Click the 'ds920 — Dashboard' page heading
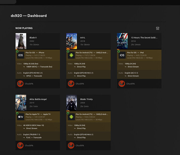Viewport: 180px width, 155px height. (29, 16)
